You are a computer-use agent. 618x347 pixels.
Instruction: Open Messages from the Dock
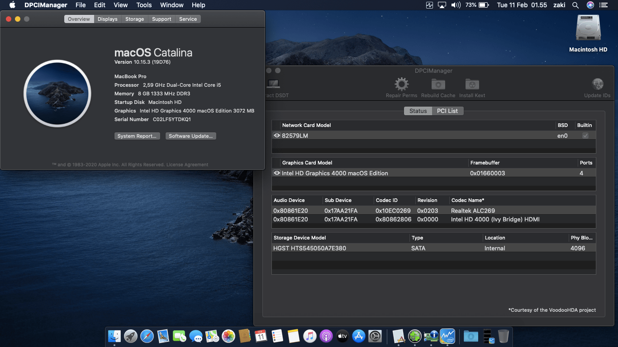(x=196, y=336)
